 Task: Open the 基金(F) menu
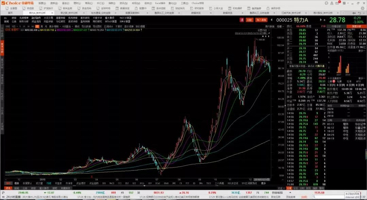point(66,3)
